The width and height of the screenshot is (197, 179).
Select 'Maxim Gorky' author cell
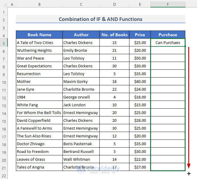[81, 81]
